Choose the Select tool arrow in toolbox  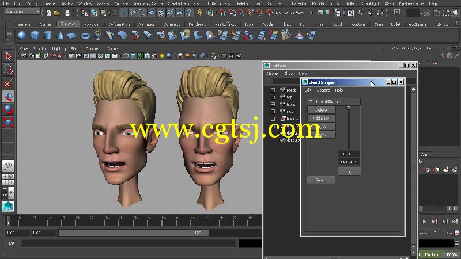click(x=8, y=56)
